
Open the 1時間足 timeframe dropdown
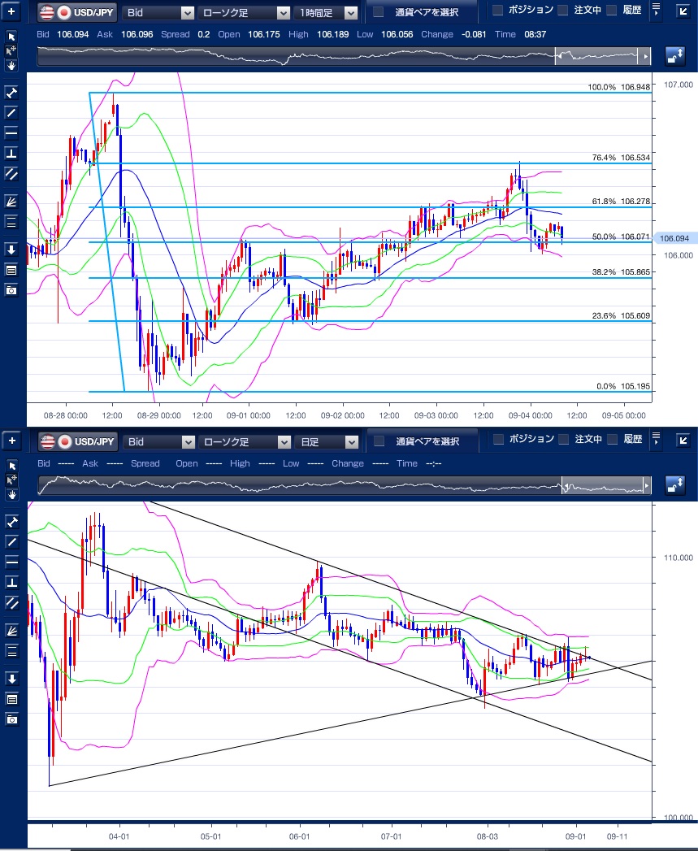tap(327, 13)
